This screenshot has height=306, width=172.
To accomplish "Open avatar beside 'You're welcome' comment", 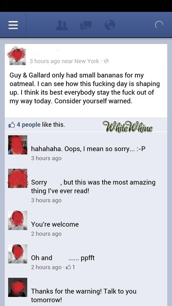I will pyautogui.click(x=18, y=220).
